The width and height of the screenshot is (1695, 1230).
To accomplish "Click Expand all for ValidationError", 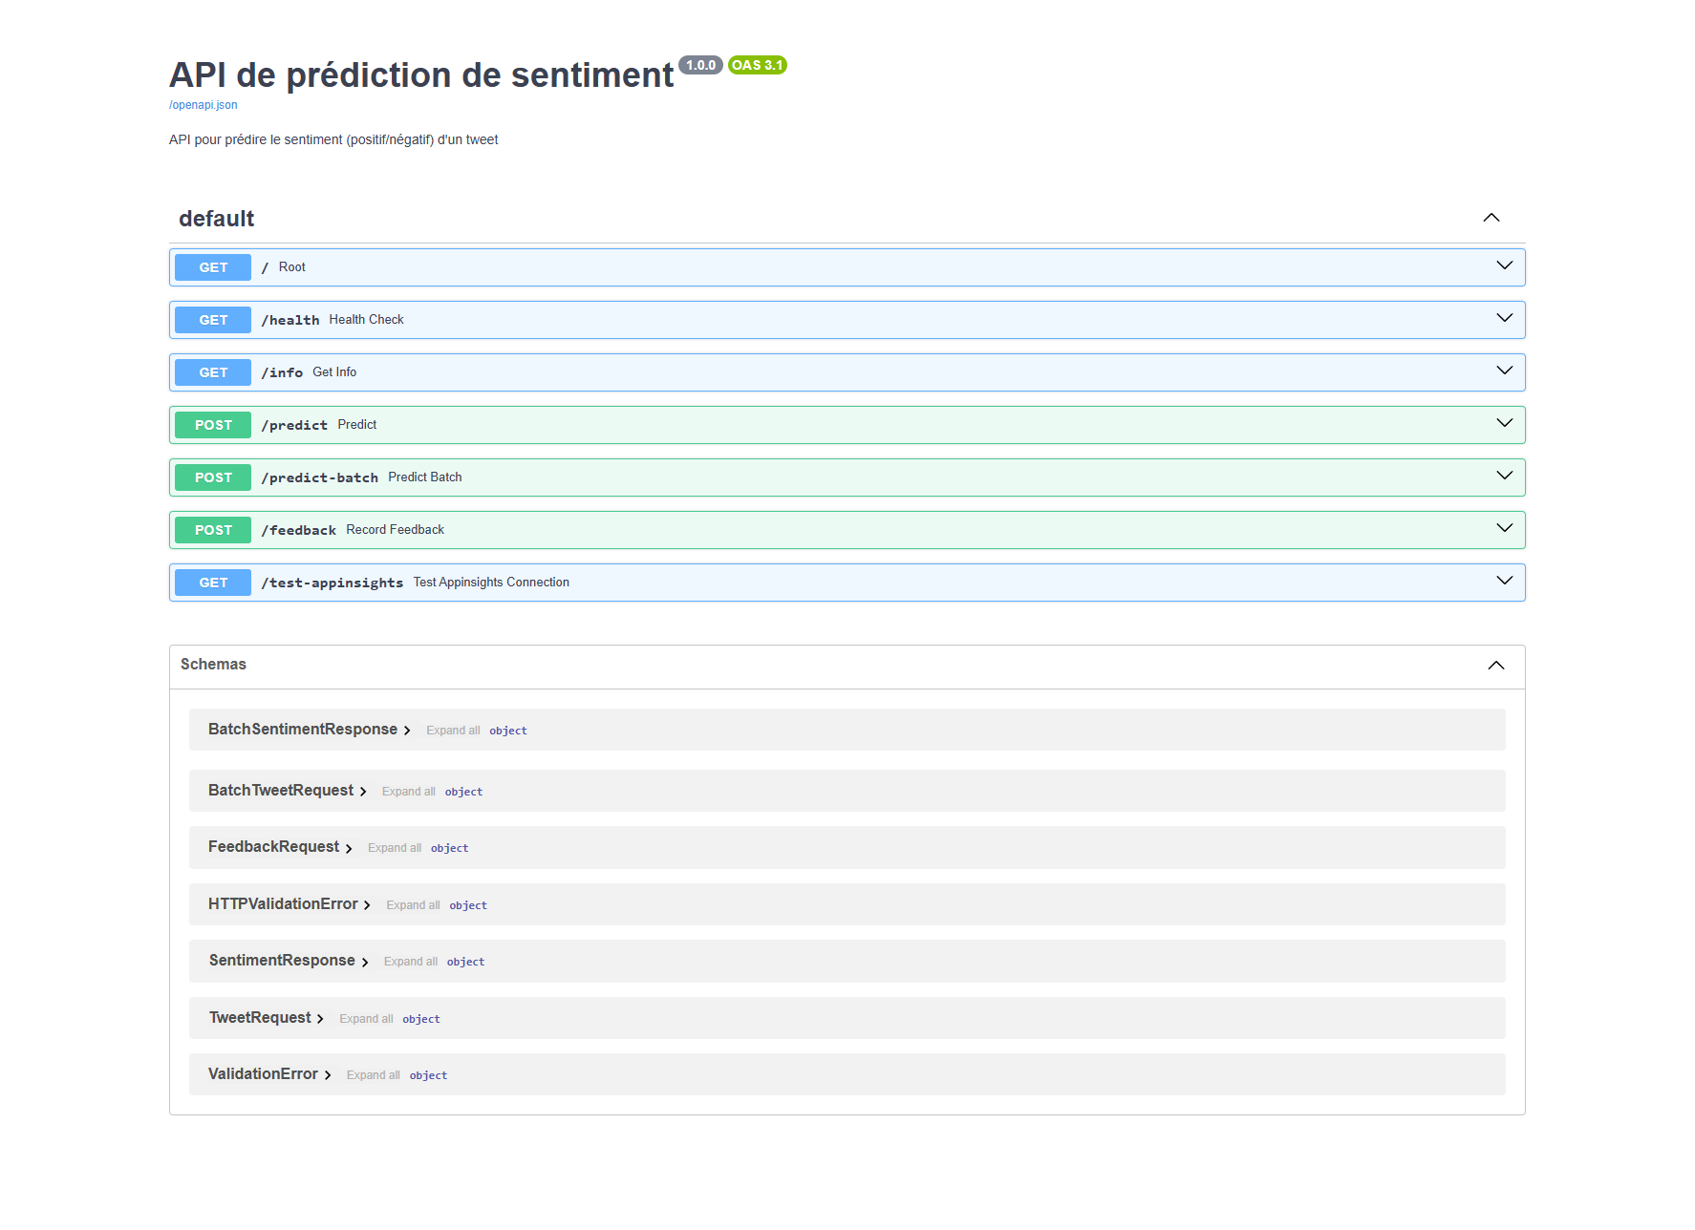I will pyautogui.click(x=374, y=1075).
